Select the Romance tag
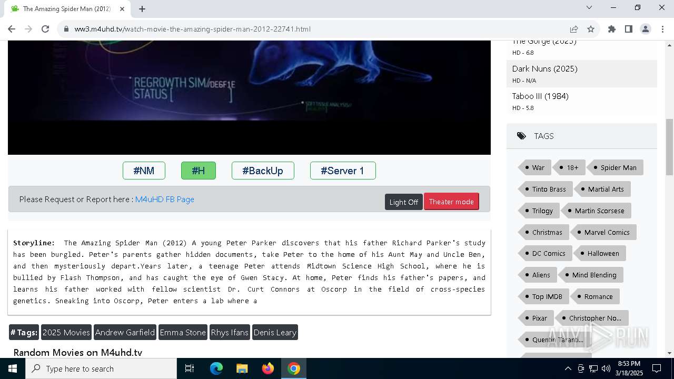674x379 pixels. pyautogui.click(x=595, y=296)
